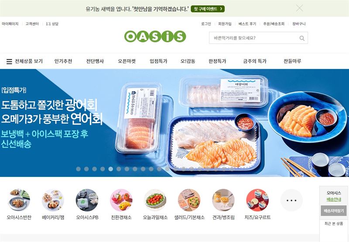Click the search magnifier icon
The image size is (349, 242).
(302, 38)
